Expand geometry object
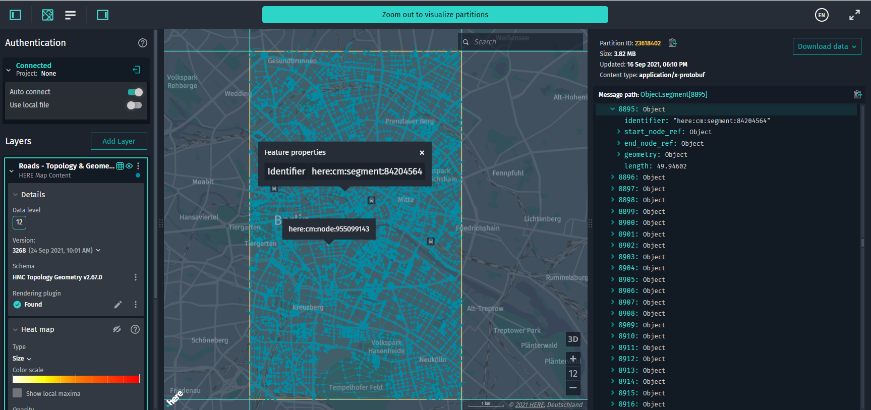 619,155
